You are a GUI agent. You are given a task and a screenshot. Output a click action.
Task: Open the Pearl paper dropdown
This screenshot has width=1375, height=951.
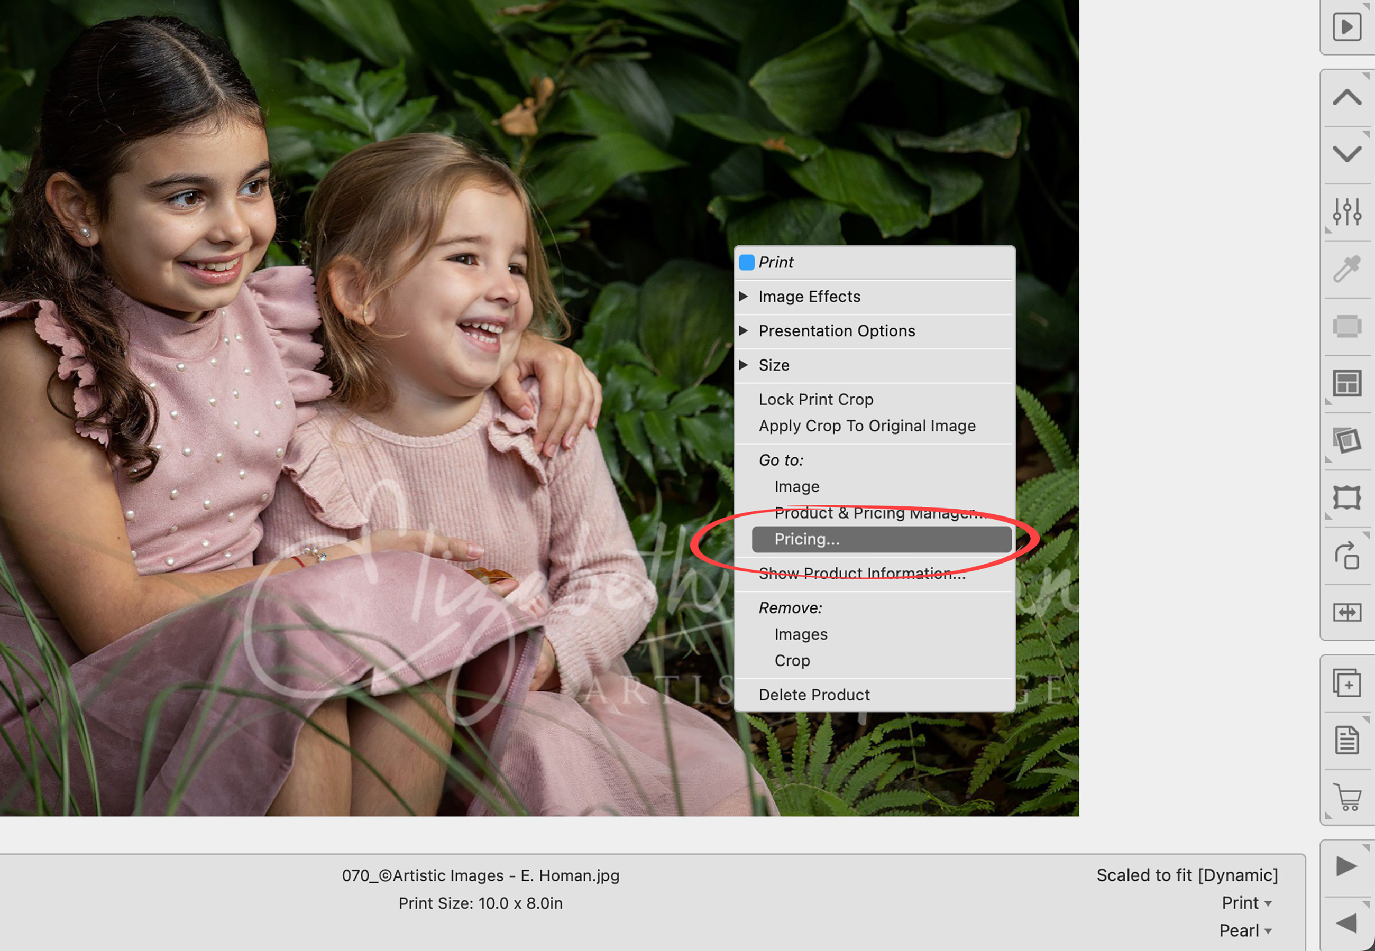(1245, 930)
